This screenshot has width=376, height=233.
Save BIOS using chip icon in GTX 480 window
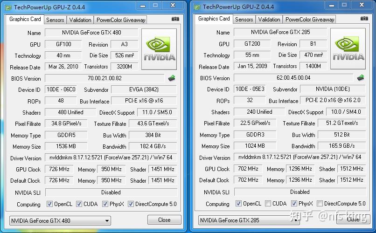coord(172,78)
